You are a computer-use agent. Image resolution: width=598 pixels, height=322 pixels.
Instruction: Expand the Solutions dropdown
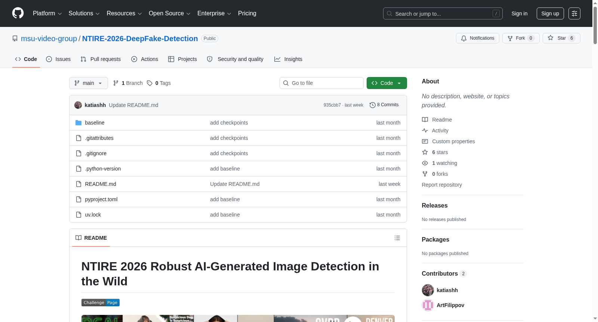click(84, 13)
